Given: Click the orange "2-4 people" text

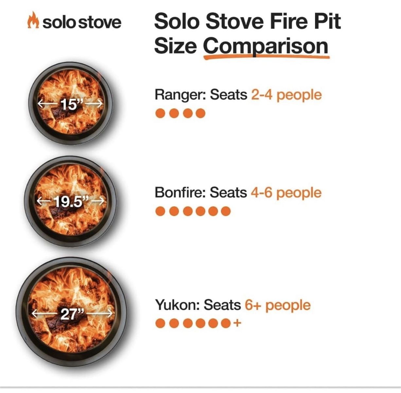Looking at the screenshot, I should (x=286, y=95).
